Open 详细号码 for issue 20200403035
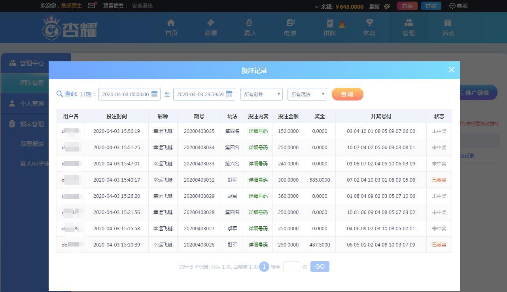Screen dimensions: 507x292 point(258,131)
